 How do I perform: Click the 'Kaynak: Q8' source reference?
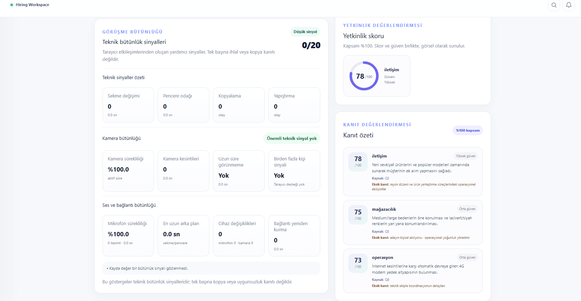pyautogui.click(x=381, y=280)
